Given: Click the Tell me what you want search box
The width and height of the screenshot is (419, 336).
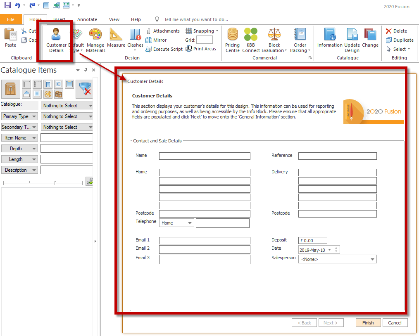Looking at the screenshot, I should 196,19.
